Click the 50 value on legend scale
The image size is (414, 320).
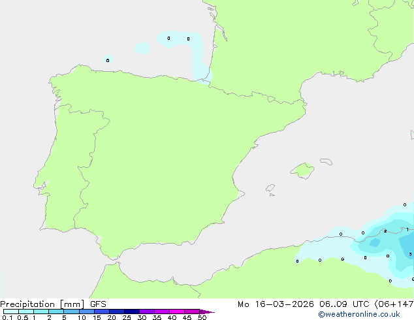coord(202,318)
